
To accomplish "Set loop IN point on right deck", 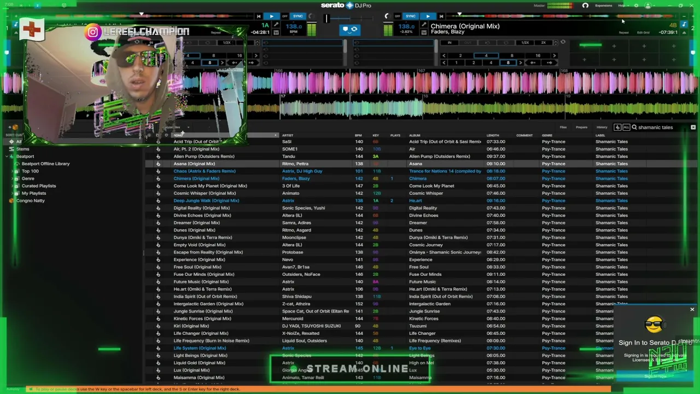I will [x=450, y=43].
